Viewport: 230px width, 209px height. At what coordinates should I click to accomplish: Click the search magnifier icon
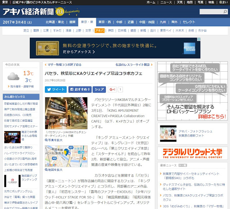[x=225, y=12]
